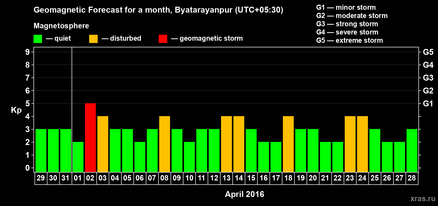Click the date label 23
This screenshot has width=438, height=206.
click(x=350, y=178)
